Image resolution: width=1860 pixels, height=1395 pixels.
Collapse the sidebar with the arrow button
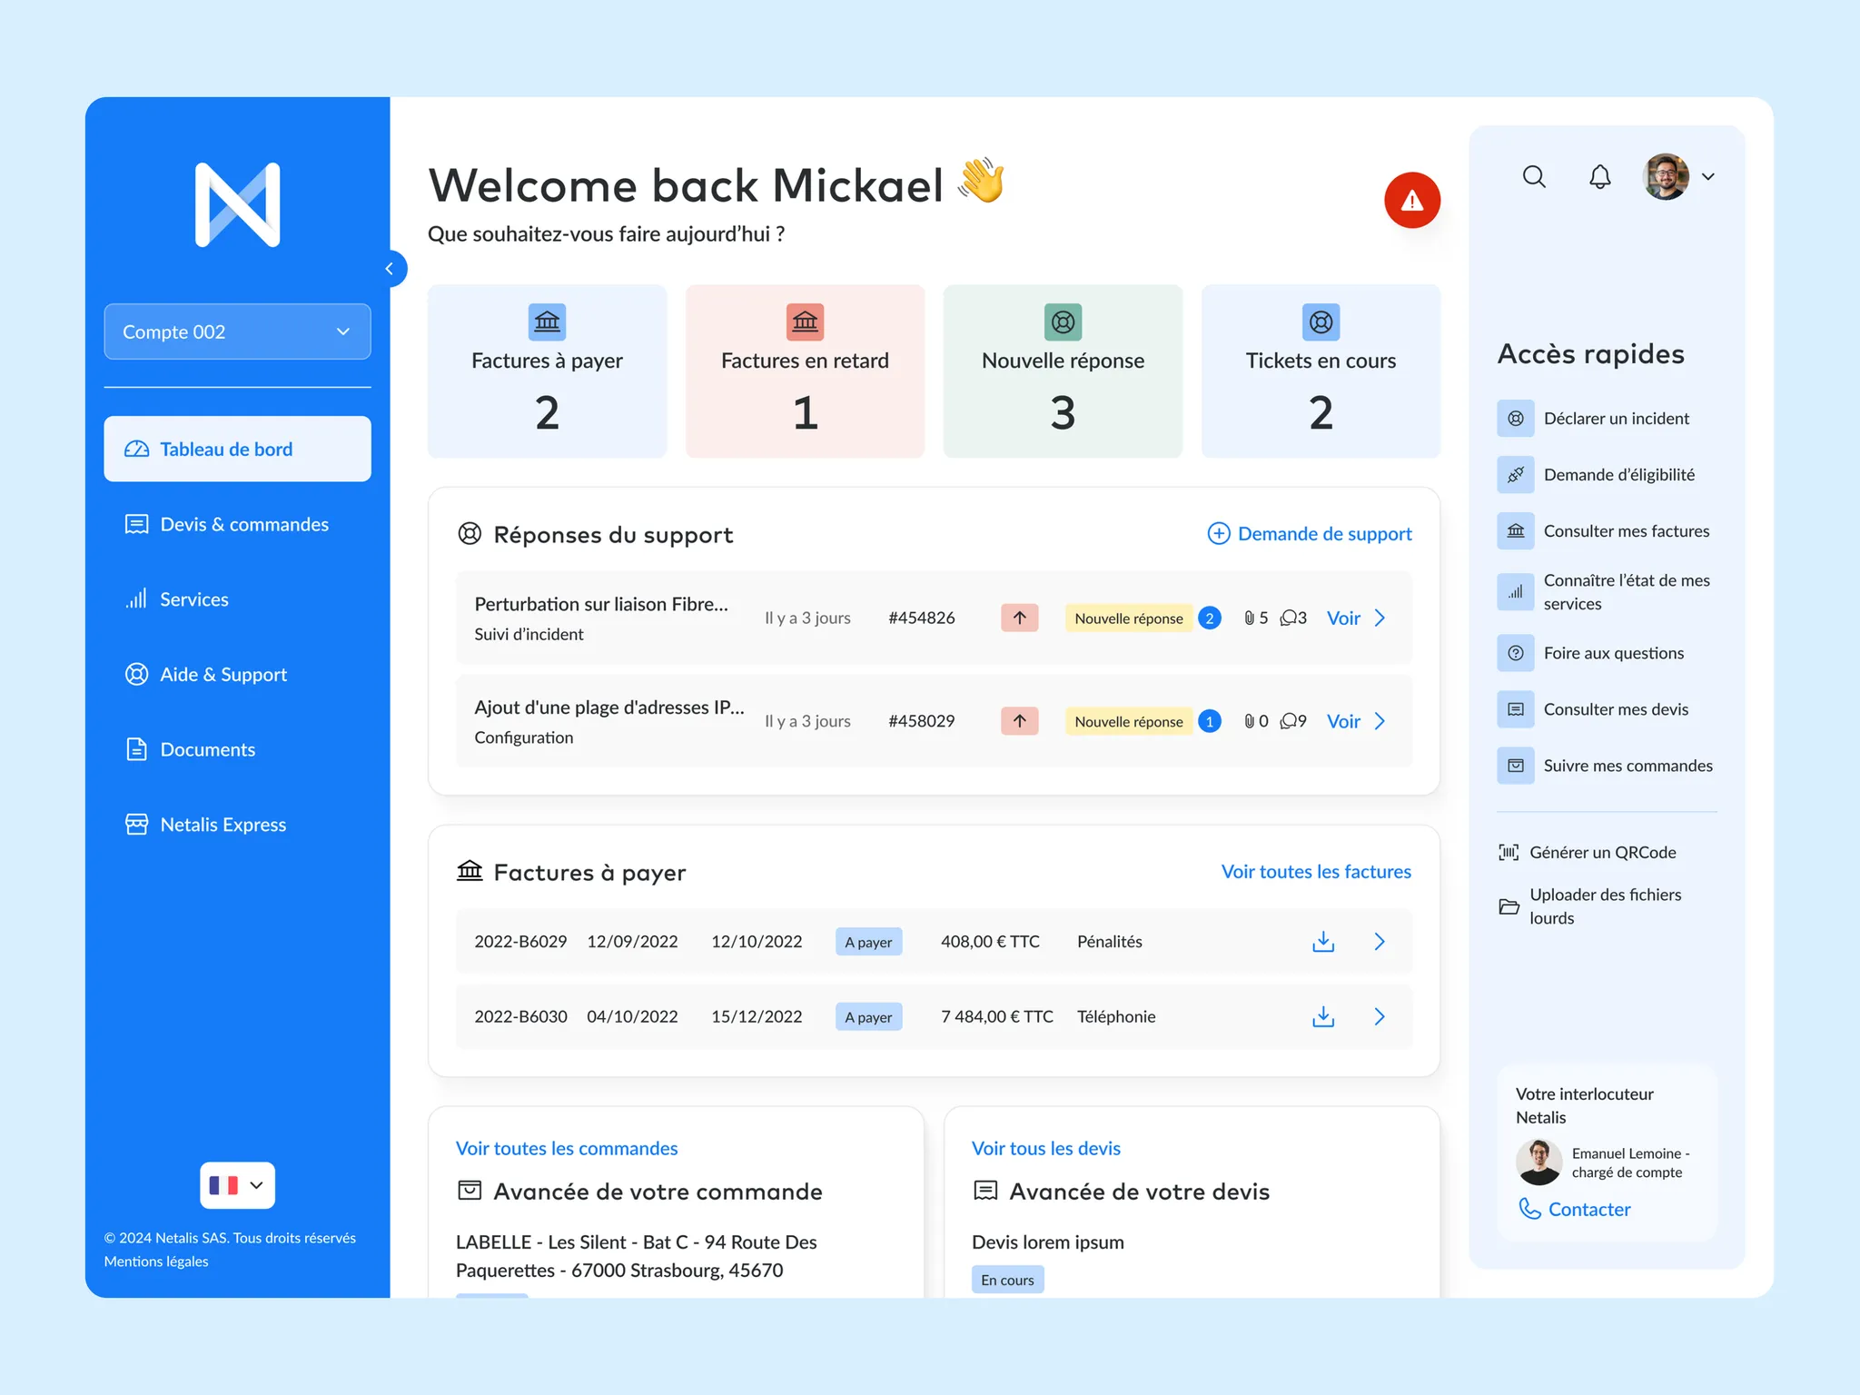[390, 269]
